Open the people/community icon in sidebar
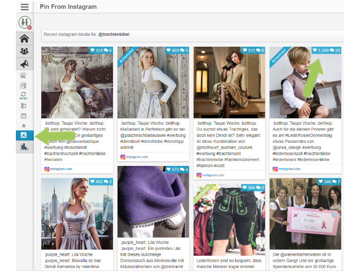 click(25, 51)
